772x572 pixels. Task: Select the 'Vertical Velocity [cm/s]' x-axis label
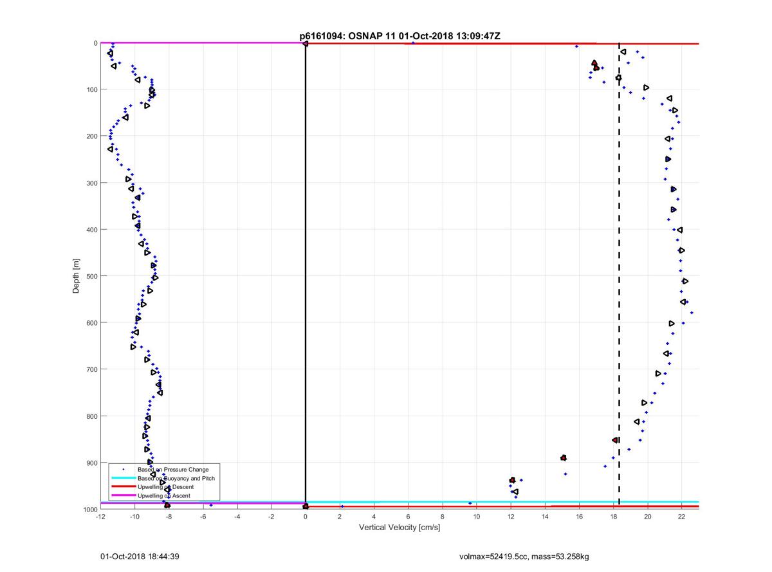point(400,528)
